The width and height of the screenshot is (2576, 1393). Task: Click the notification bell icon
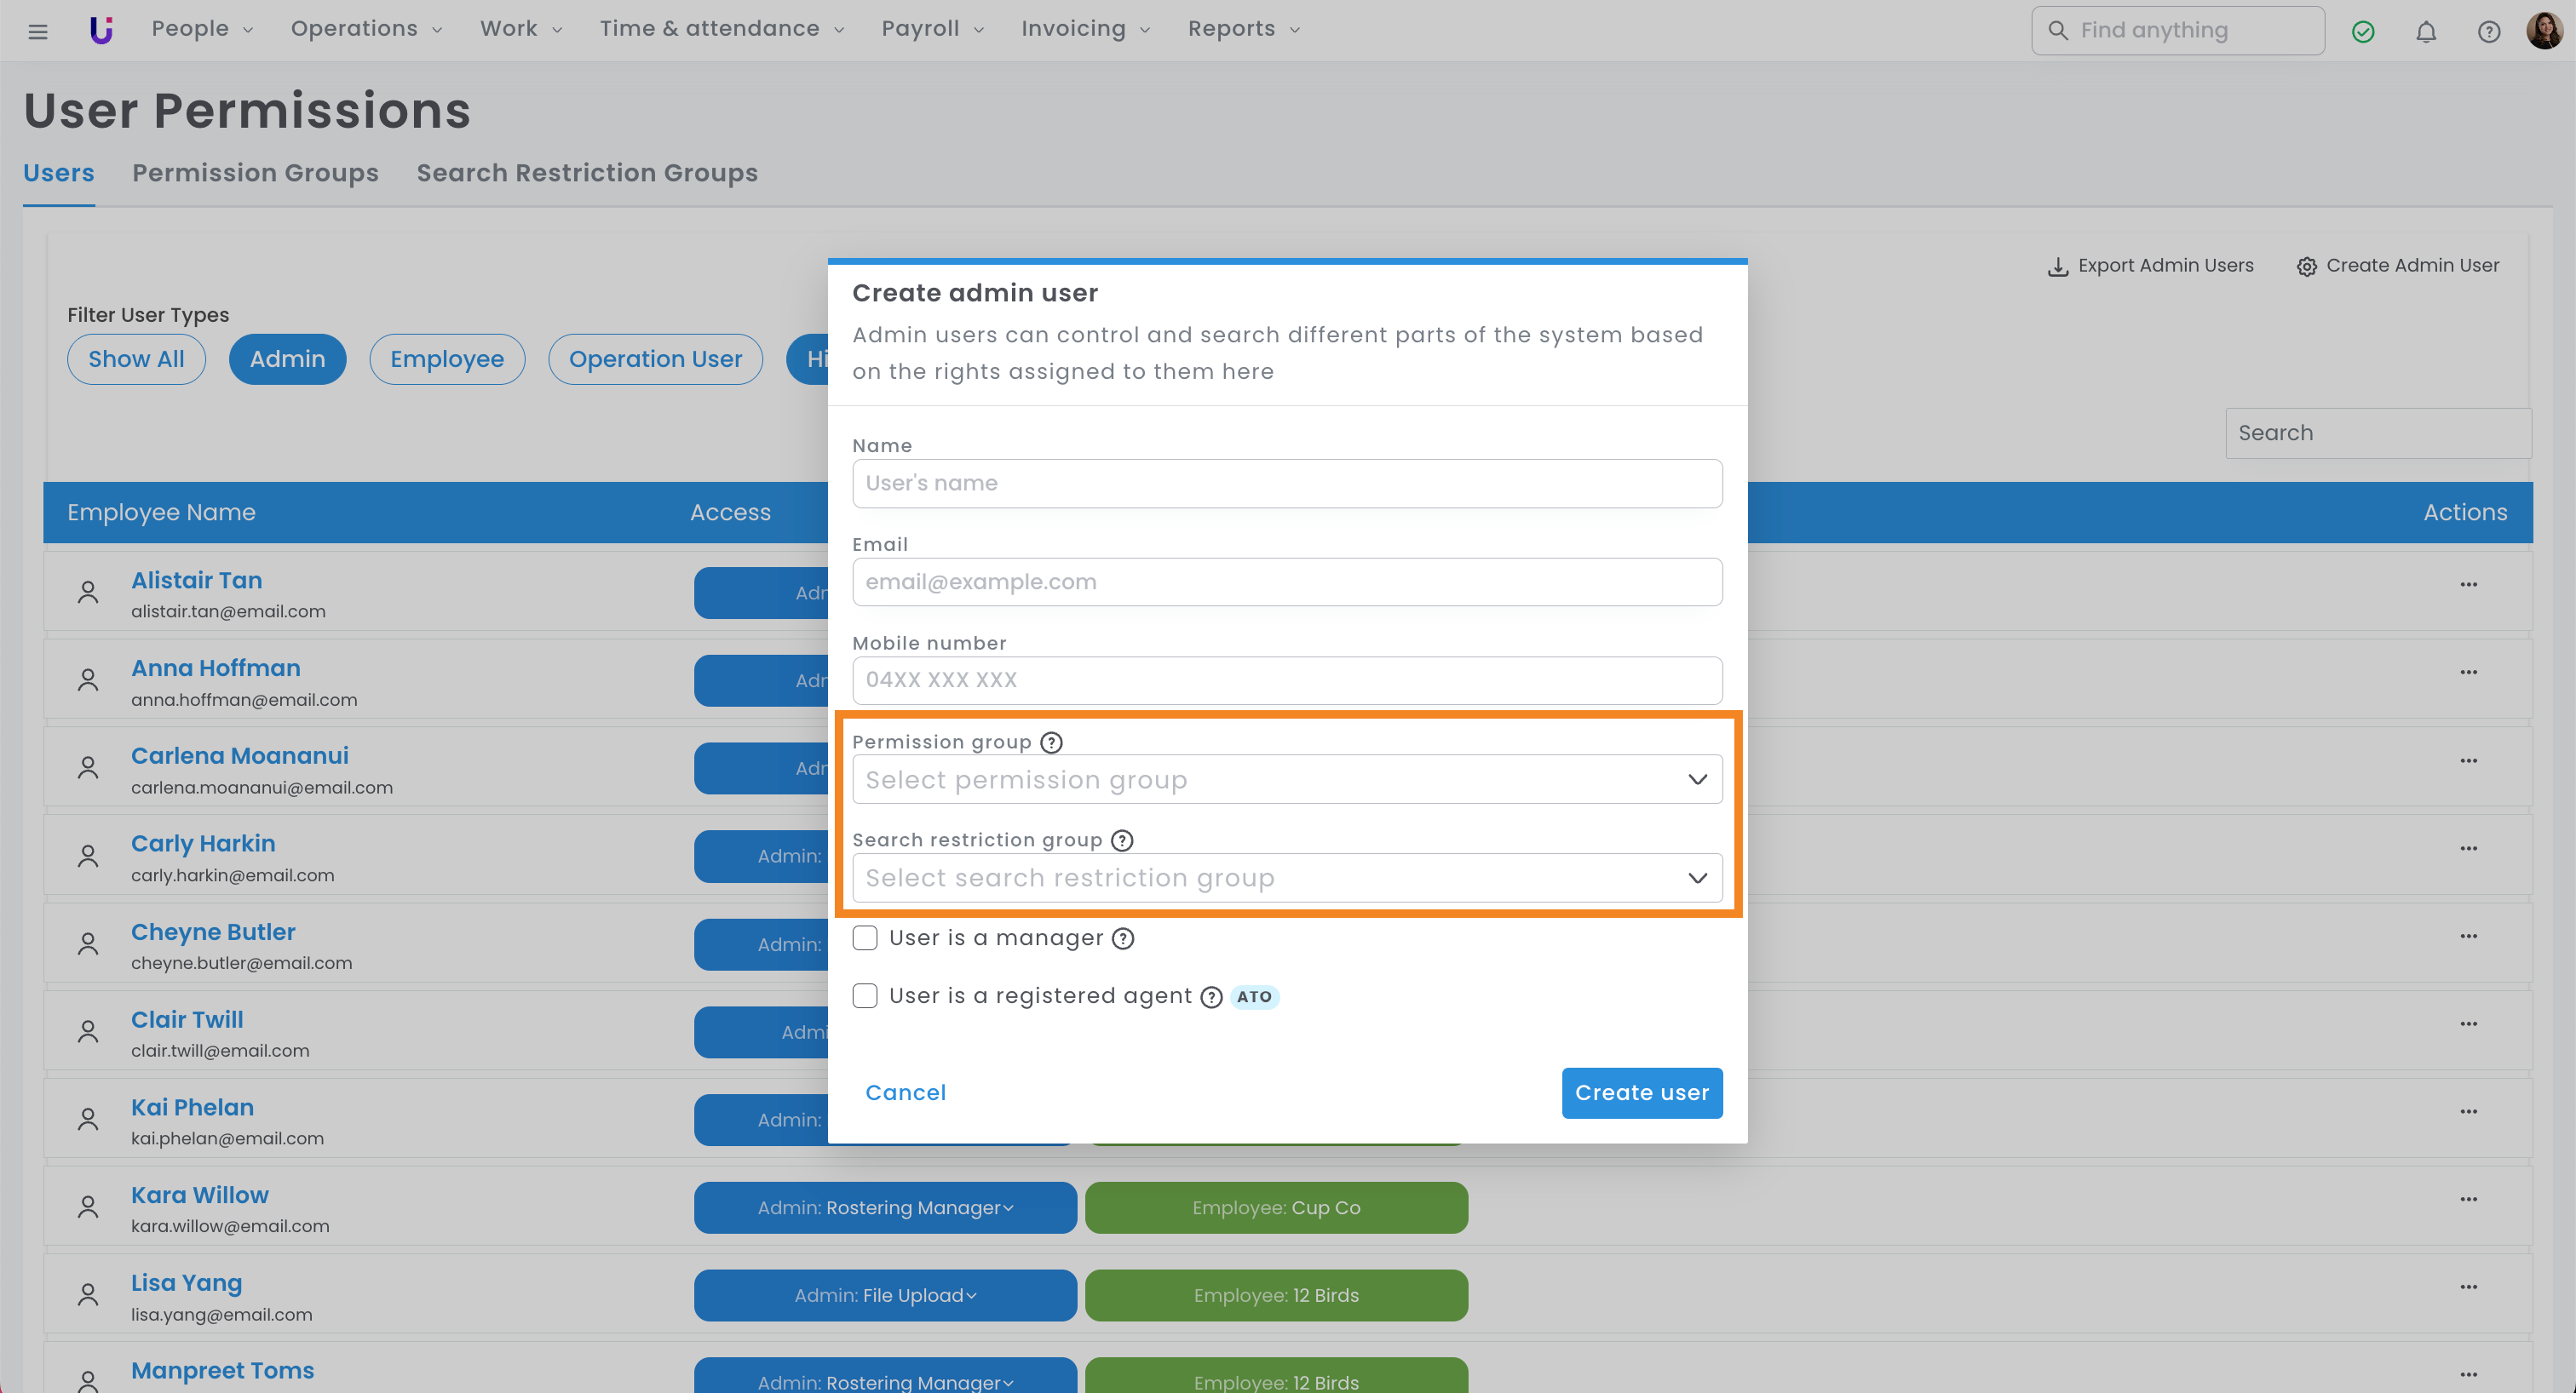pyautogui.click(x=2425, y=31)
